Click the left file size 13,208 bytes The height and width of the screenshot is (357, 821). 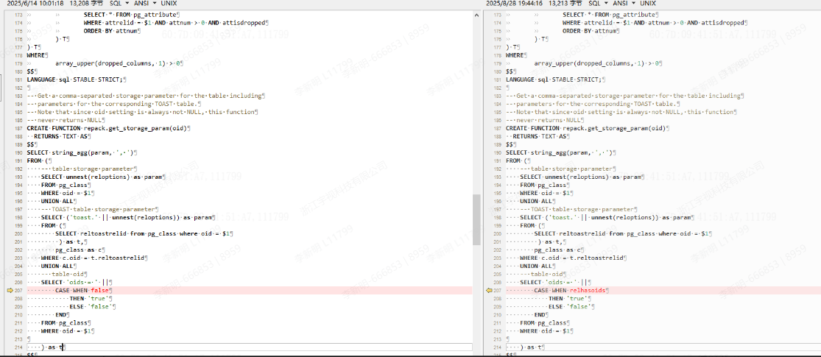coord(86,3)
